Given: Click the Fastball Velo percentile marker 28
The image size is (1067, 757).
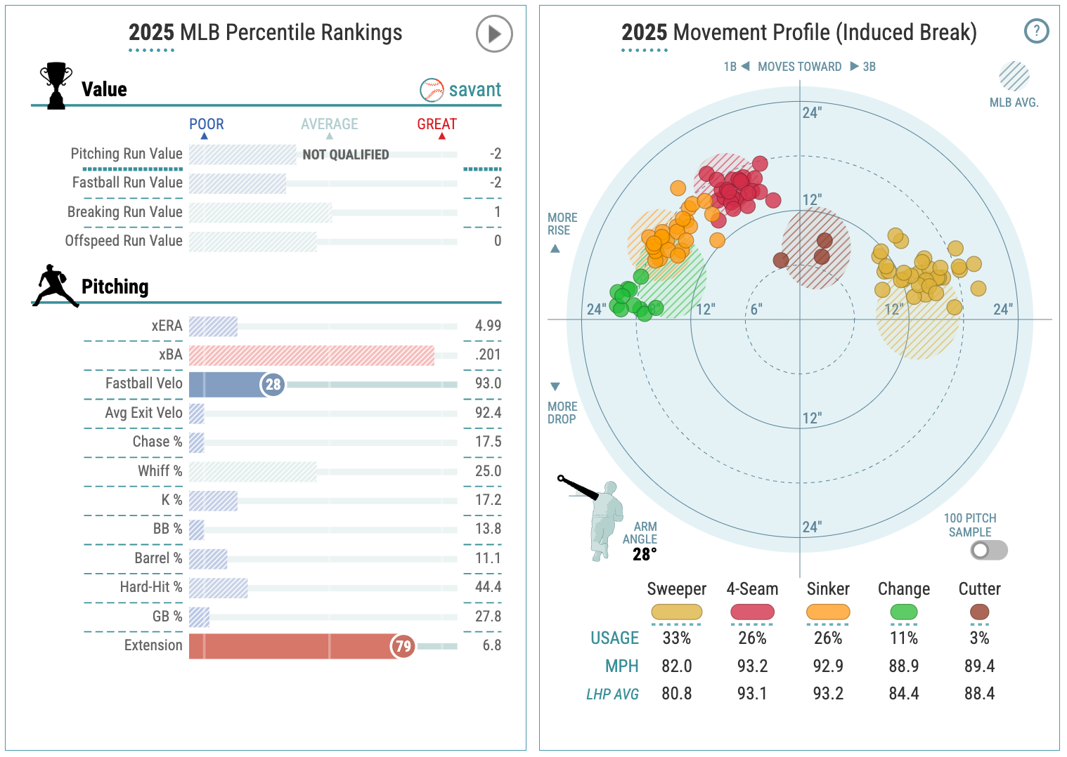Looking at the screenshot, I should [273, 384].
